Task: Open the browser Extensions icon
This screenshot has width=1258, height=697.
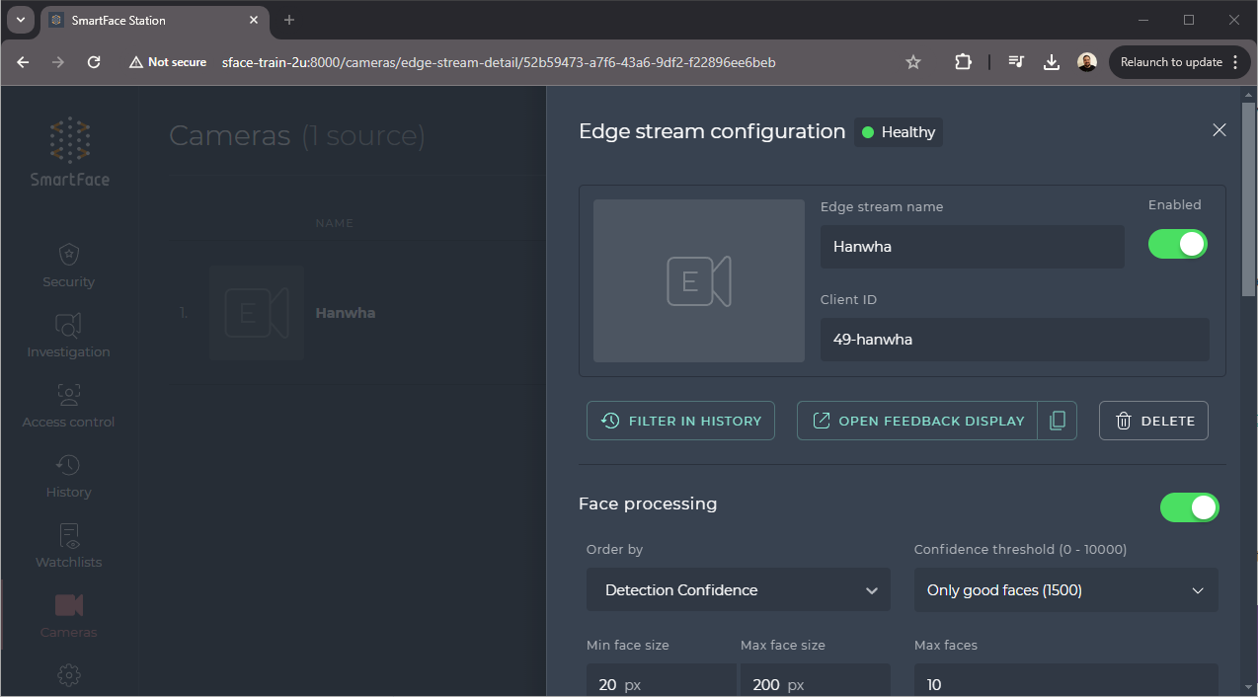Action: (963, 62)
